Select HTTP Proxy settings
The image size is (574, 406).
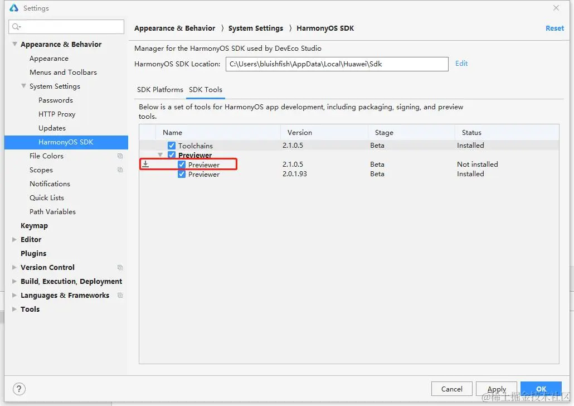point(57,114)
